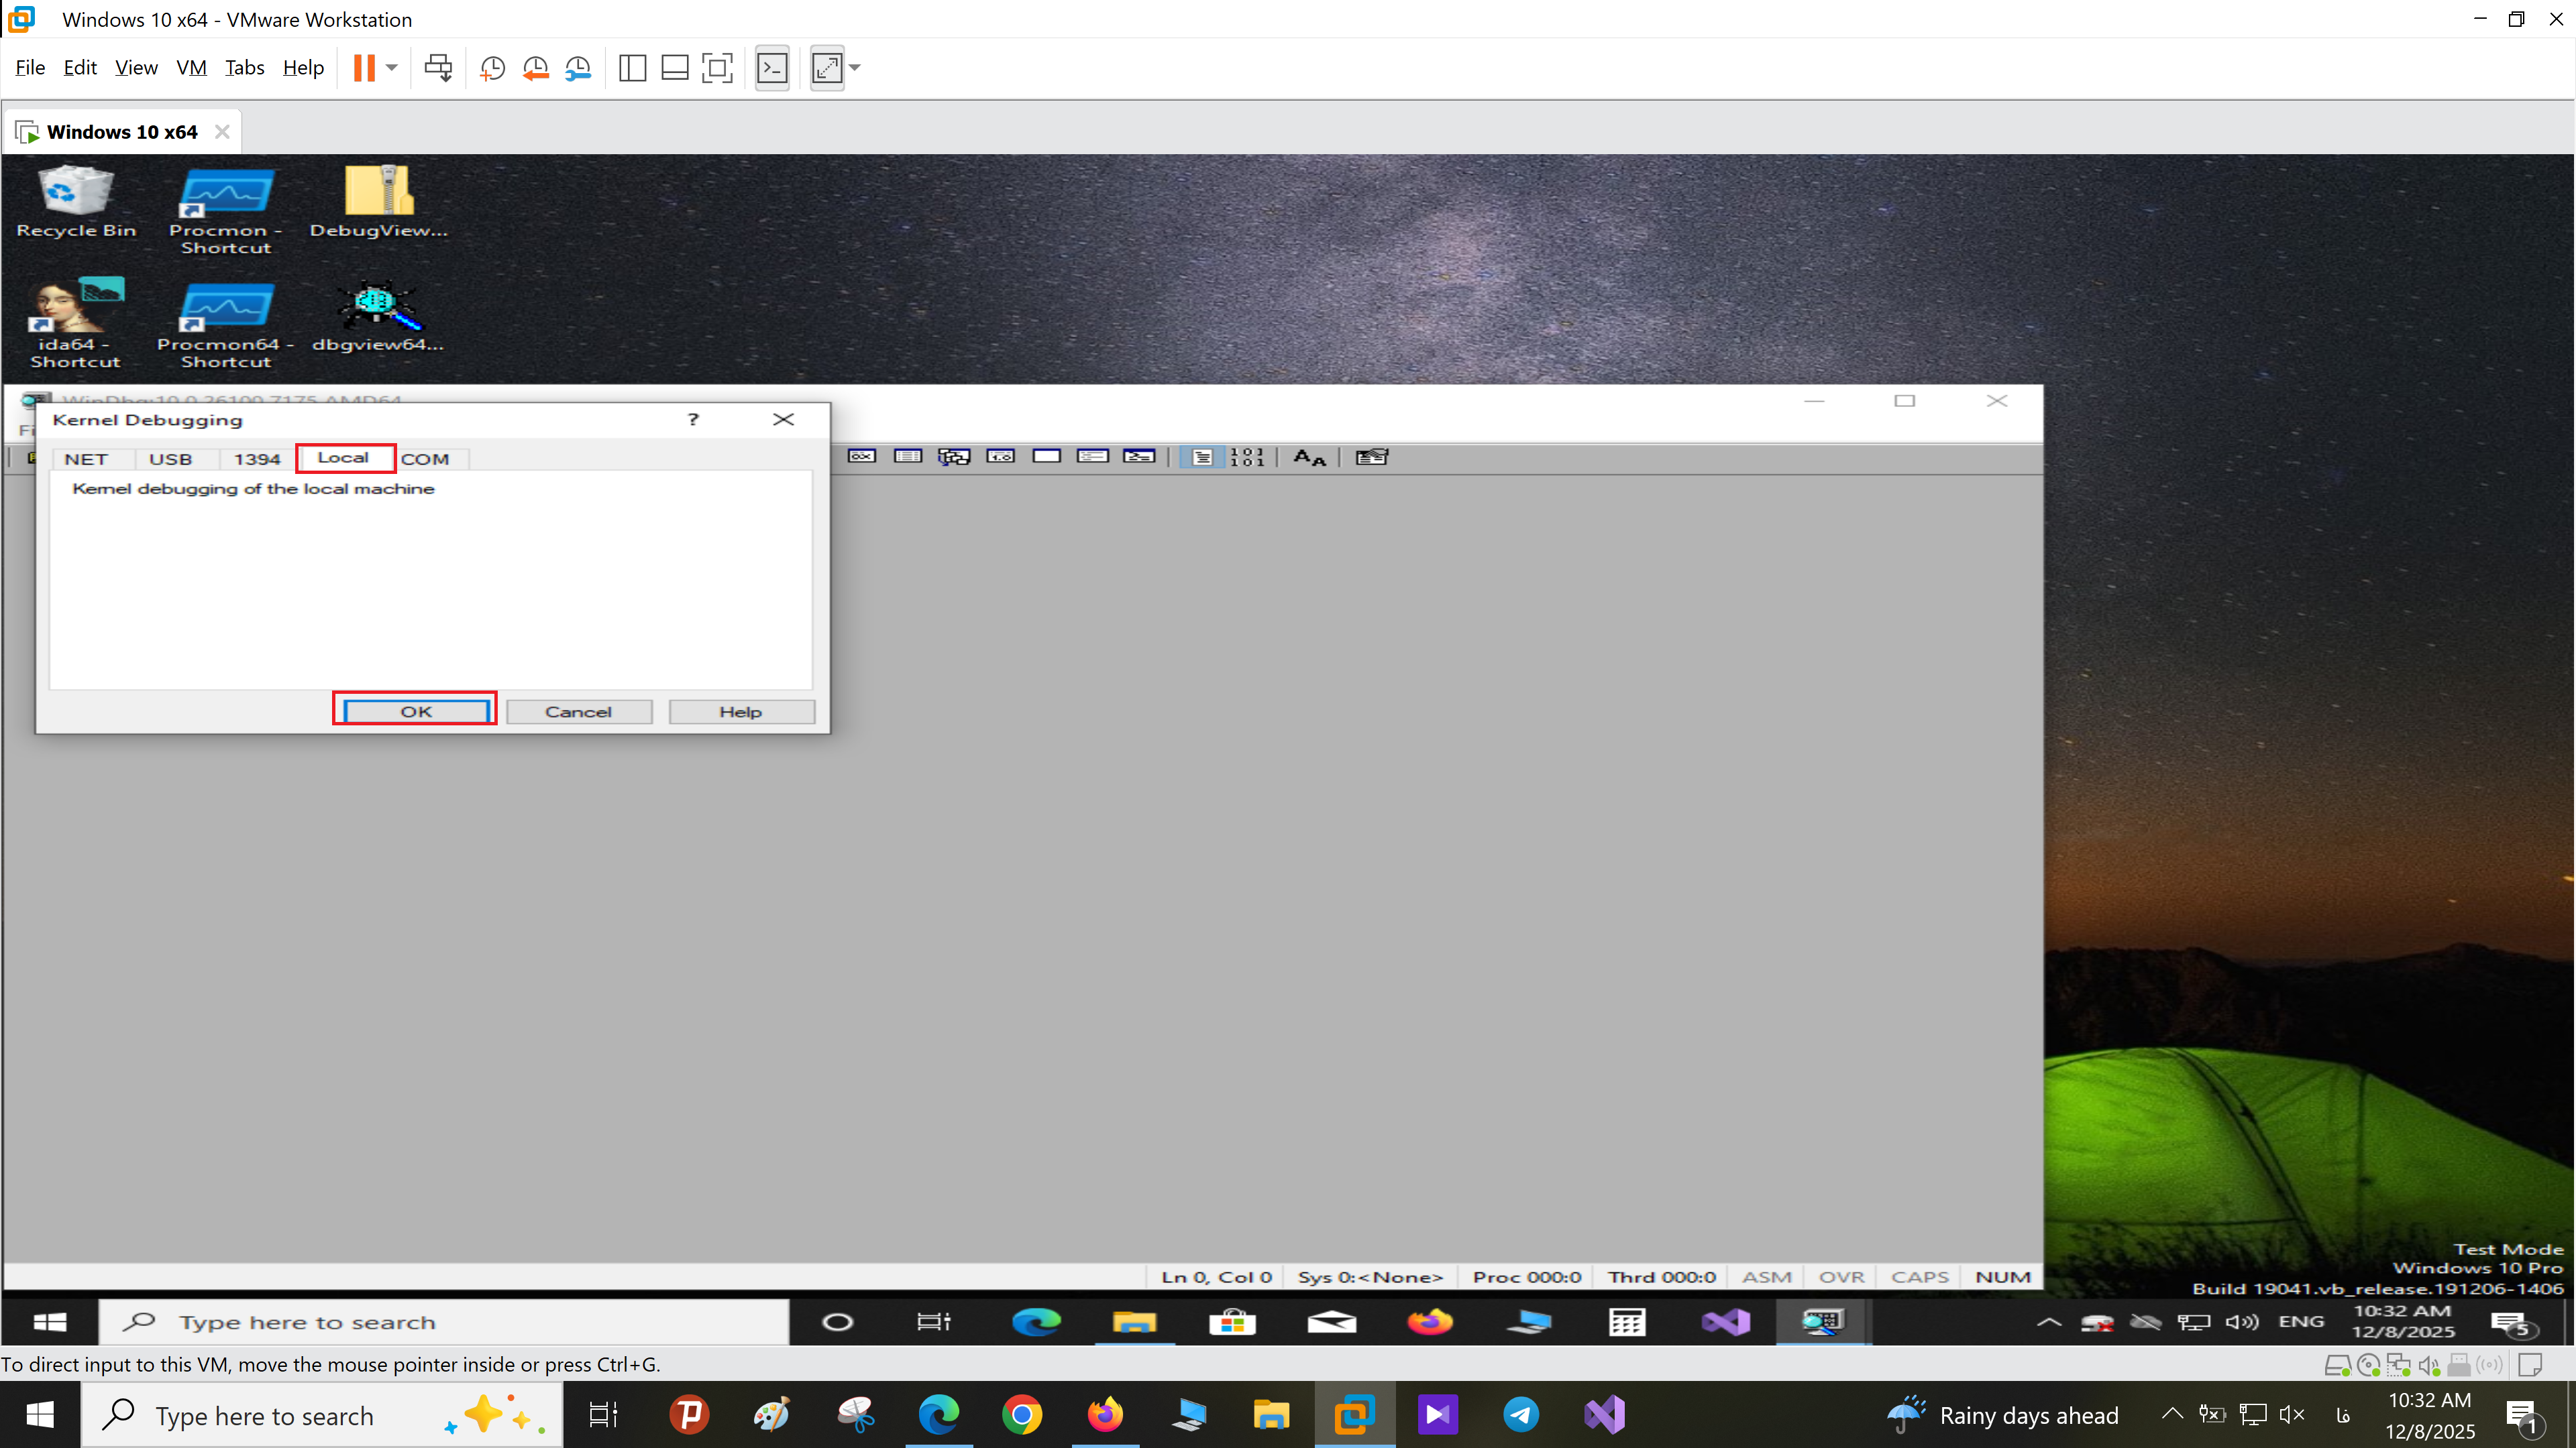Enter VMware full screen mode icon

pos(717,68)
